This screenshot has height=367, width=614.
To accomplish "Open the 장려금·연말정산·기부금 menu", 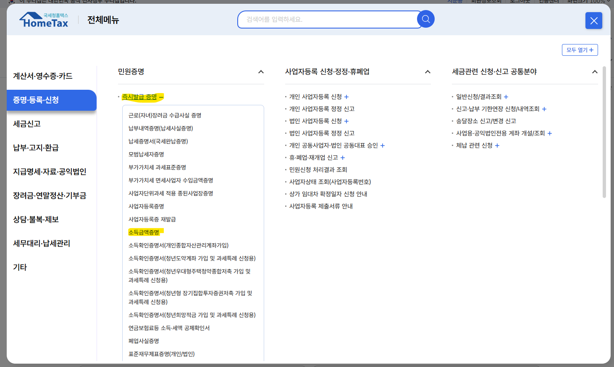I will [50, 195].
